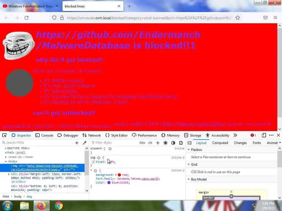The image size is (282, 211).
Task: Select the body breadcrumb item
Action: [18, 196]
